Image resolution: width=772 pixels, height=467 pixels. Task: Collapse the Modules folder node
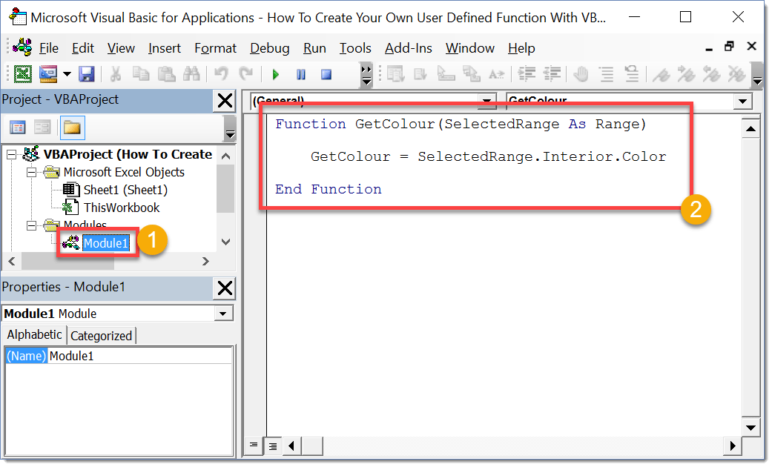point(31,226)
